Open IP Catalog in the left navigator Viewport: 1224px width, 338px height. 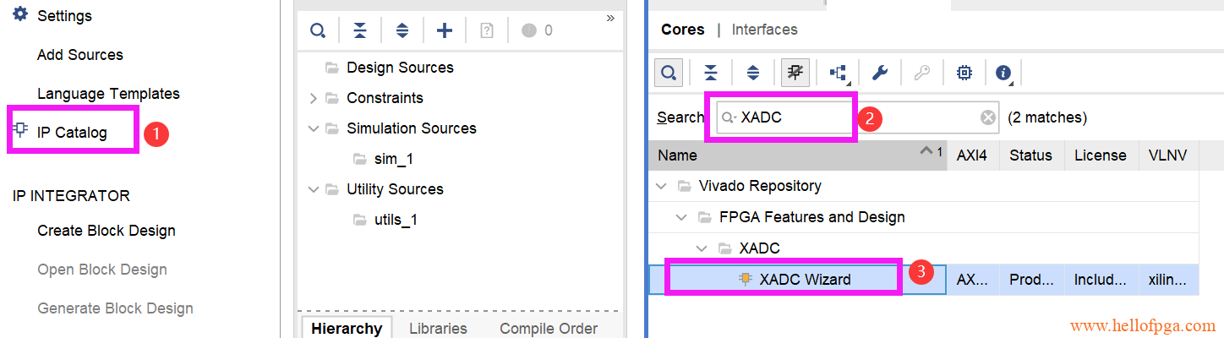pos(72,133)
